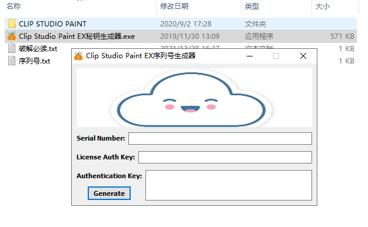This screenshot has width=368, height=227.
Task: Click the text file icon beside 序列号.txt
Action: coord(12,61)
